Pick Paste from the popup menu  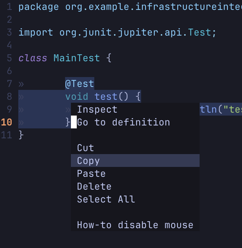[91, 174]
